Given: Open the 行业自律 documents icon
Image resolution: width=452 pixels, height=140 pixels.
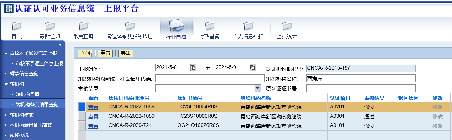Looking at the screenshot, I should [x=176, y=26].
